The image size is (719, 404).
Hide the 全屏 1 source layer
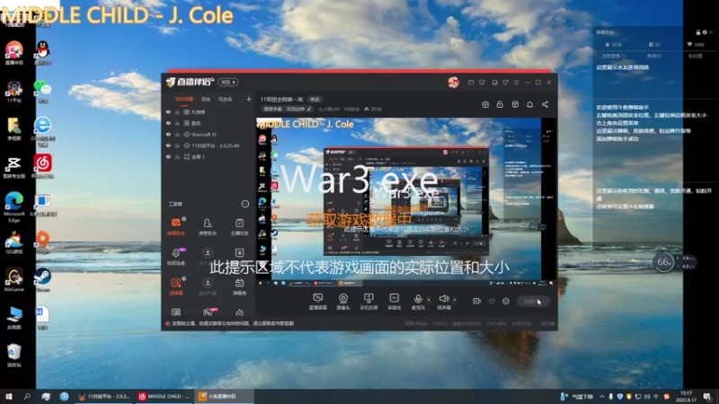tap(168, 156)
